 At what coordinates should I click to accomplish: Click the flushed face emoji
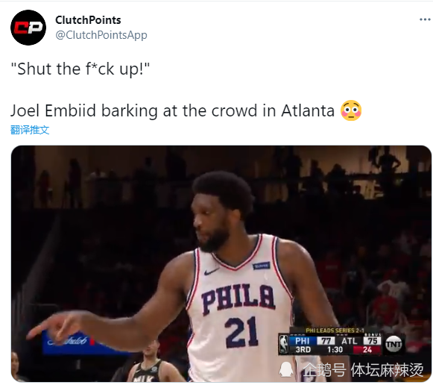coord(351,110)
